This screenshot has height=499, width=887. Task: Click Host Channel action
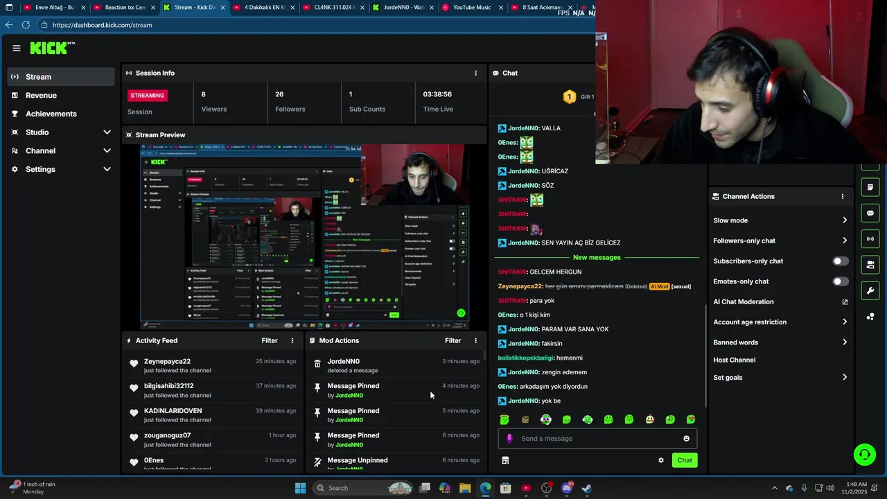(x=734, y=360)
